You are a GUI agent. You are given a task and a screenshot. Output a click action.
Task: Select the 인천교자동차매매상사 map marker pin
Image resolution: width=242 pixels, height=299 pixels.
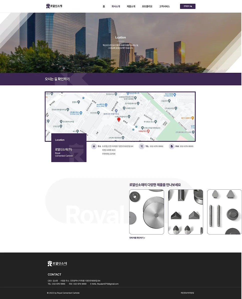coord(142,128)
